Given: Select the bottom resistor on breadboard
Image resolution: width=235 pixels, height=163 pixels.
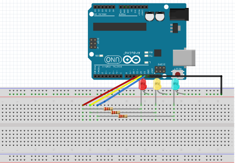Looking at the screenshot, I should click(123, 116).
